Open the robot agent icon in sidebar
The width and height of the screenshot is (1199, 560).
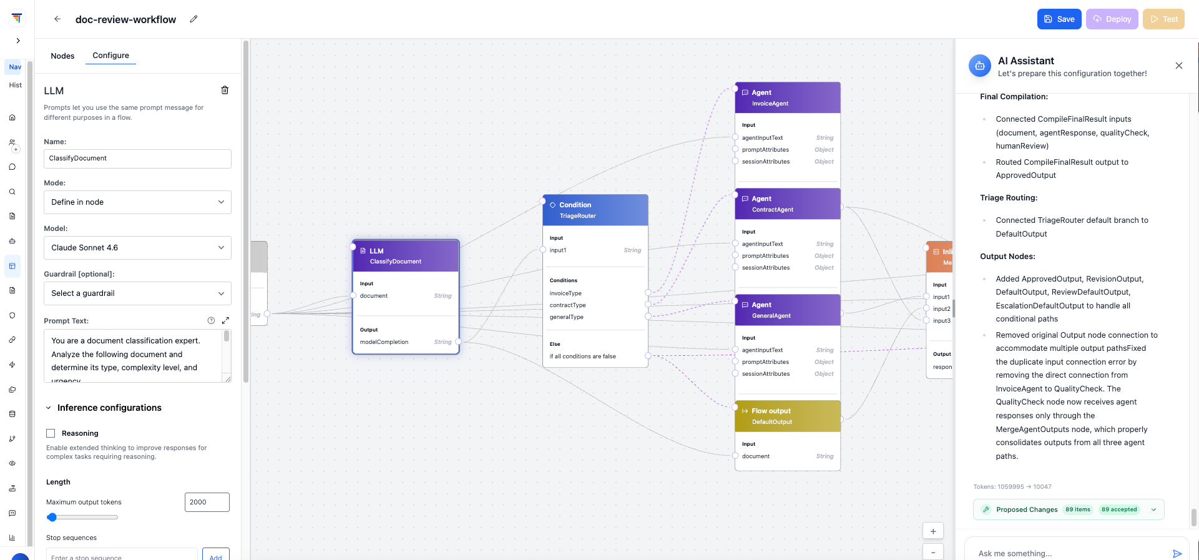[12, 241]
